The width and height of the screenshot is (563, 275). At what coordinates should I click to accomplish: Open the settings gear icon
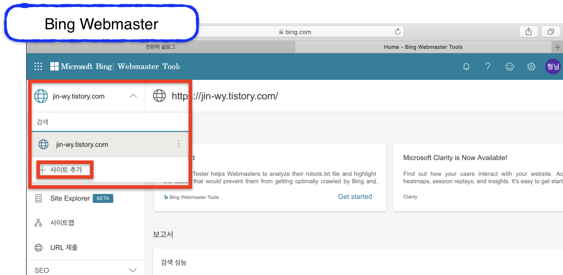coord(531,67)
